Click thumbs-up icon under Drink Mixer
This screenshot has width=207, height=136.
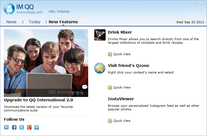[x=110, y=54]
